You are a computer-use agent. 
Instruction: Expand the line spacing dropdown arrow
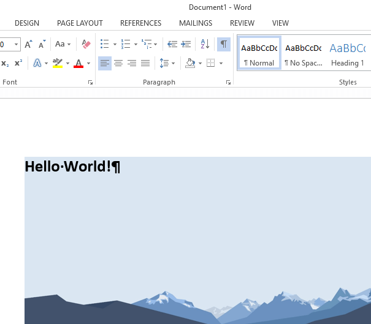(x=173, y=63)
